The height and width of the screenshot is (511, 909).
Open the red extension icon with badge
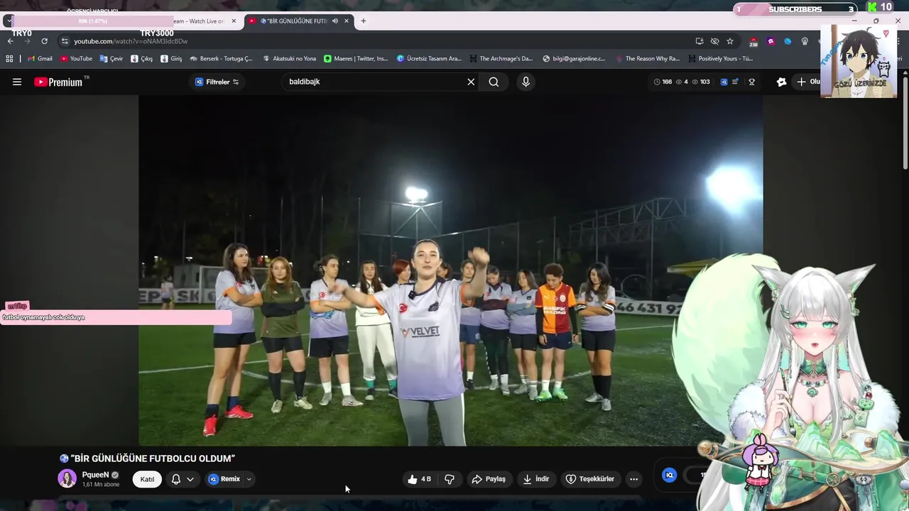tap(753, 41)
